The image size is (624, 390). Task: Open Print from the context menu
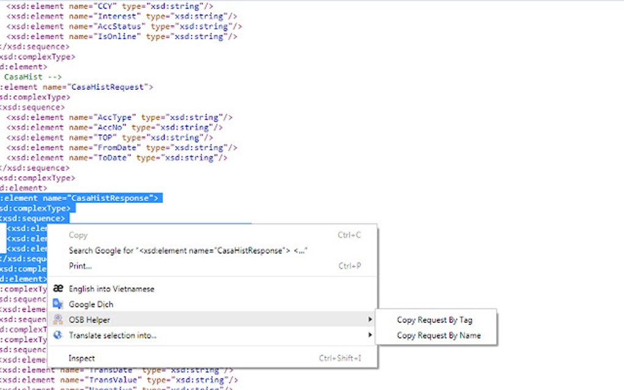click(81, 267)
